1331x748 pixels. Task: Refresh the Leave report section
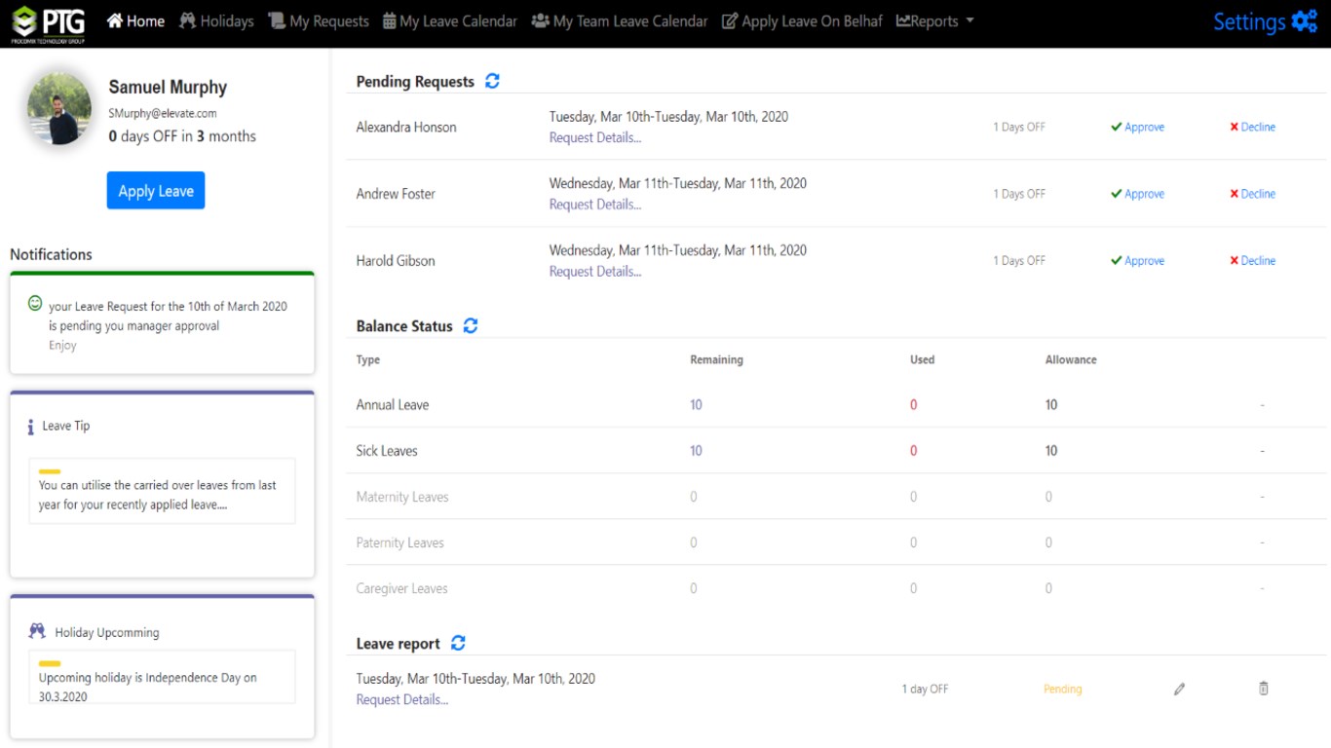[458, 643]
